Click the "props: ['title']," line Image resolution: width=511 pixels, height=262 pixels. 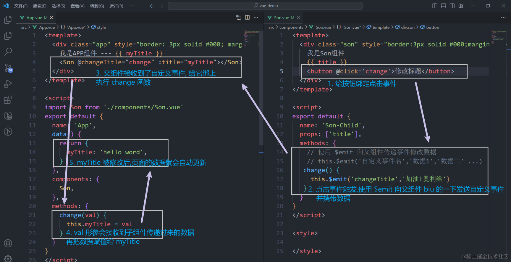[x=330, y=134]
